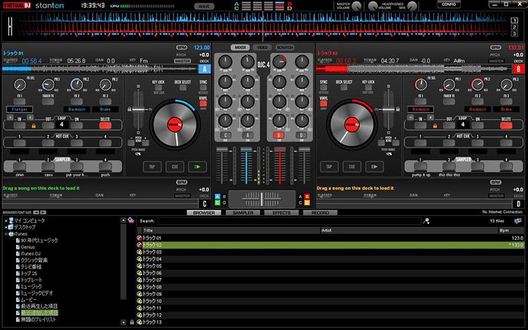Screen dimensions: 528x330
Task: Expand the デスクトップ tree node
Action: coord(6,227)
